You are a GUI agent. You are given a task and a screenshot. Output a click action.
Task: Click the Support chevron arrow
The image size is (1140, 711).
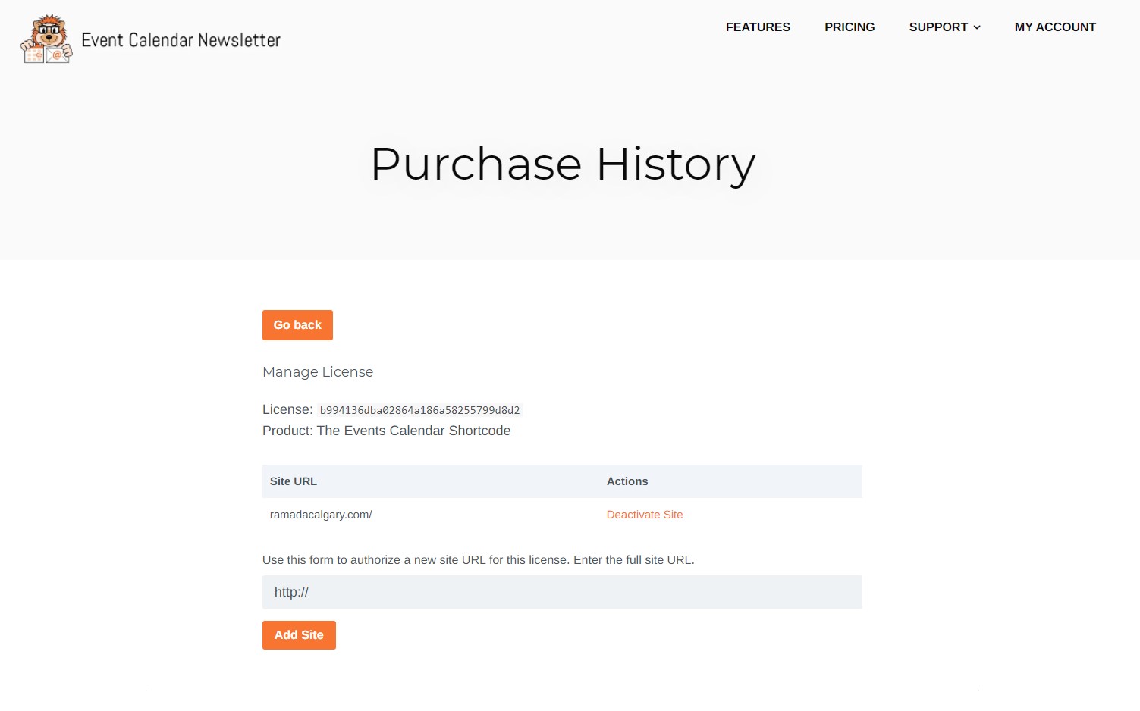tap(977, 27)
